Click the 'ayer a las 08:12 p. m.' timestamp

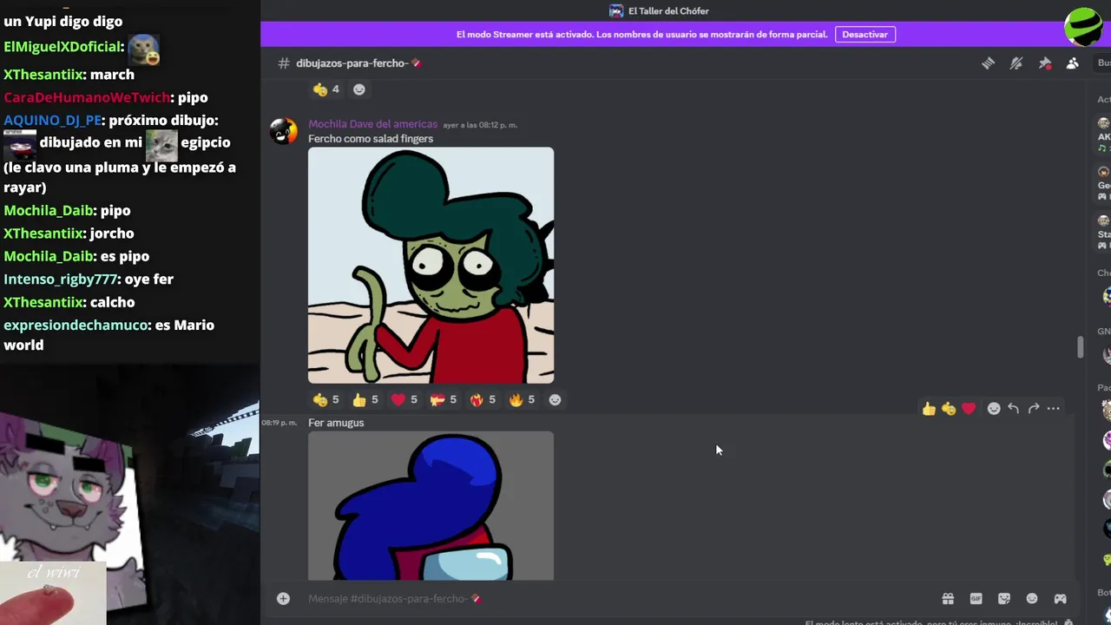click(x=480, y=125)
